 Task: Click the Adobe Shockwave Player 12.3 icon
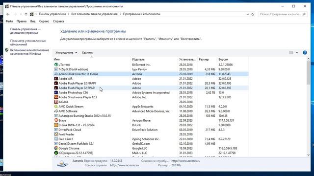(x=56, y=97)
